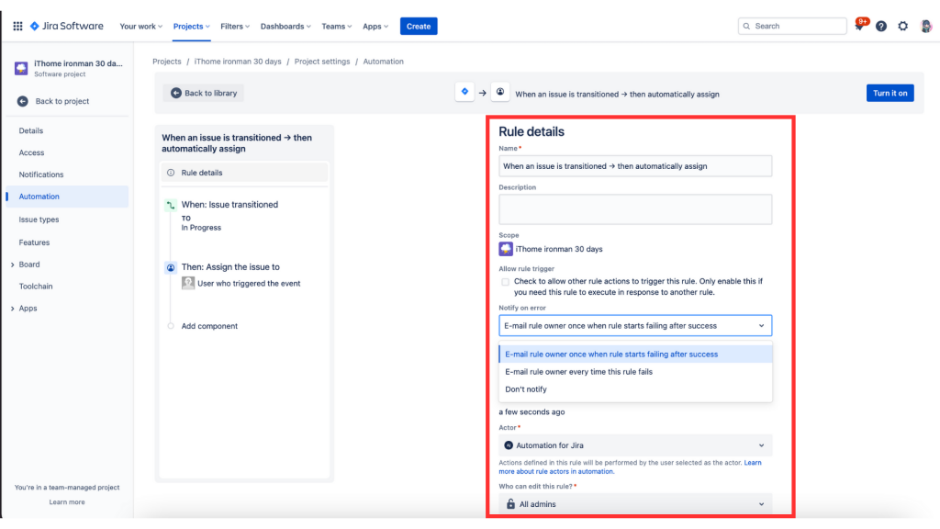This screenshot has height=529, width=940.
Task: Click the blue diamond trigger icon in header
Action: tap(464, 92)
